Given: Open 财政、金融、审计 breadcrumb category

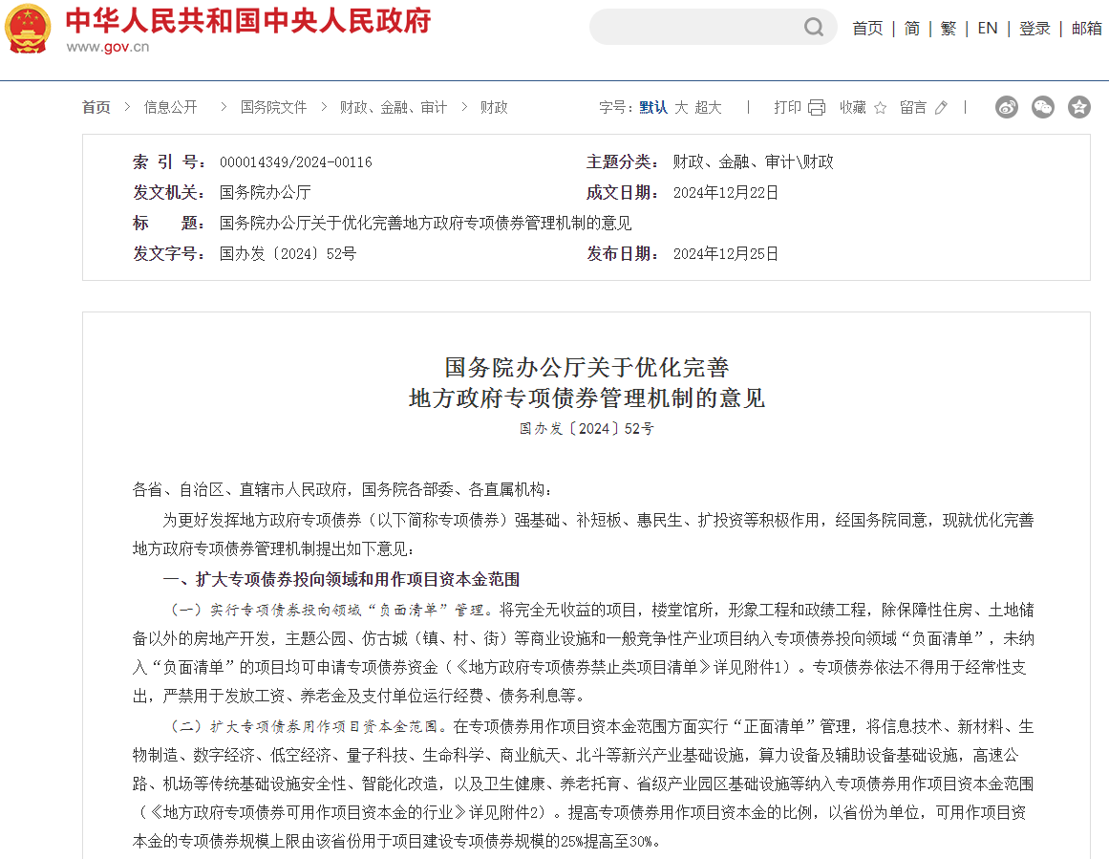Looking at the screenshot, I should click(x=393, y=107).
